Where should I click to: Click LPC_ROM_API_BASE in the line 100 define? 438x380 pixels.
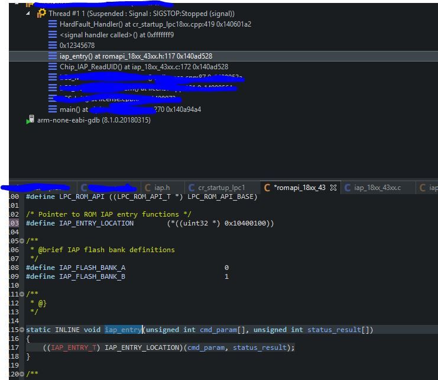click(x=220, y=197)
